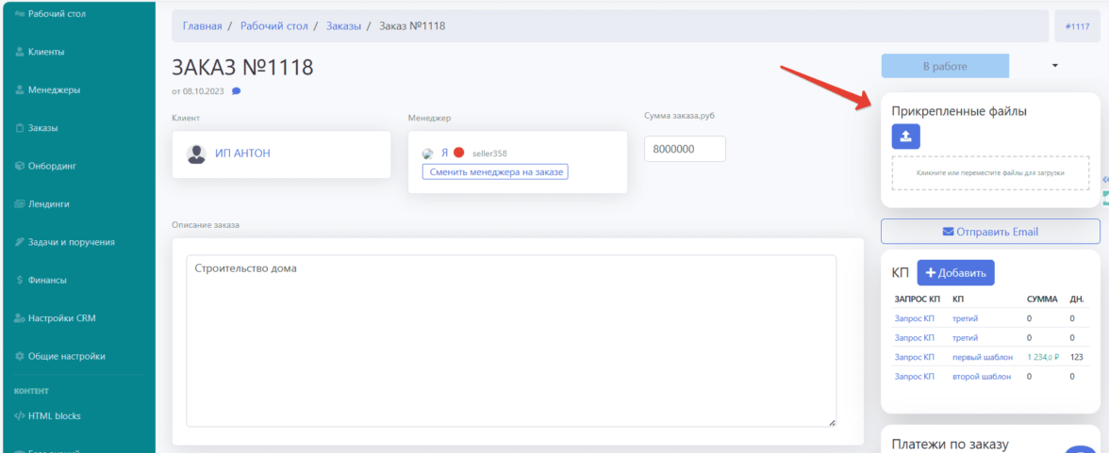1109x453 pixels.
Task: Click the Главная breadcrumb link
Action: coord(202,26)
